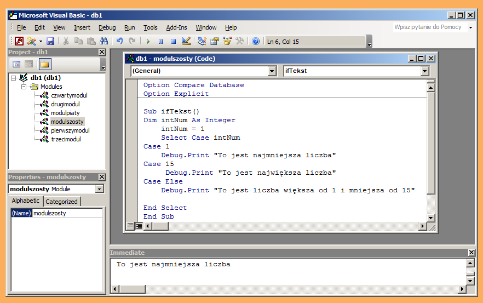Click code window horizontal scrollbar right arrow
The image size is (483, 303).
coord(422,226)
